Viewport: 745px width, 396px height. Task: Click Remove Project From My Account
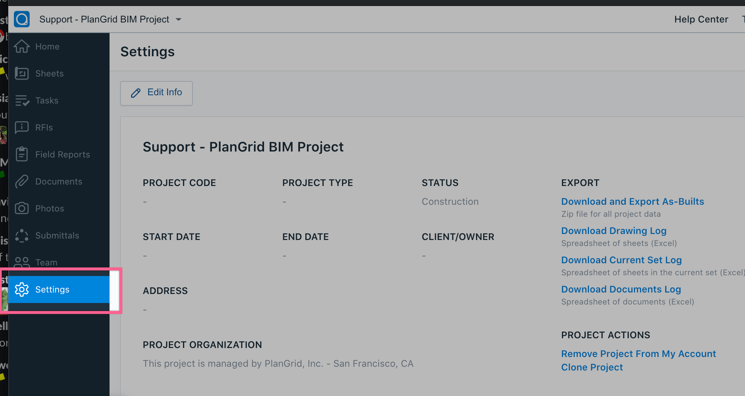638,354
